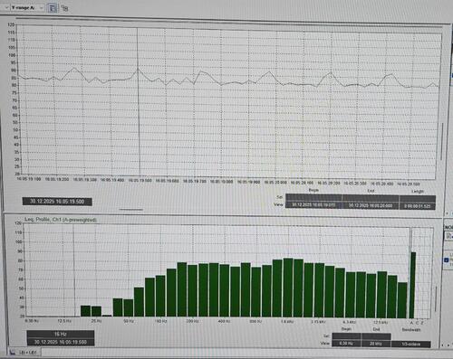Click the vertical scrollbar beside the spectrum chart
The width and height of the screenshot is (453, 359).
(436, 299)
